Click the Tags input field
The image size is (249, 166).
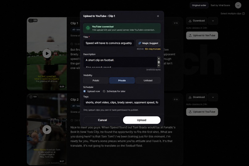pyautogui.click(x=122, y=102)
